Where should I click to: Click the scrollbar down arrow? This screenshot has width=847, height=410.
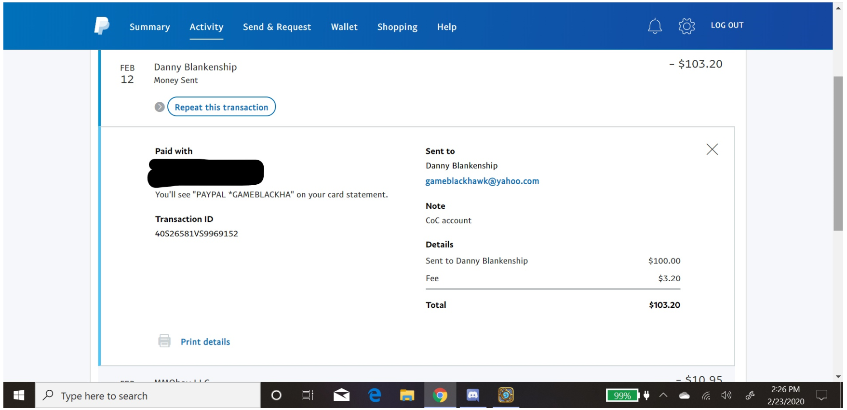838,377
